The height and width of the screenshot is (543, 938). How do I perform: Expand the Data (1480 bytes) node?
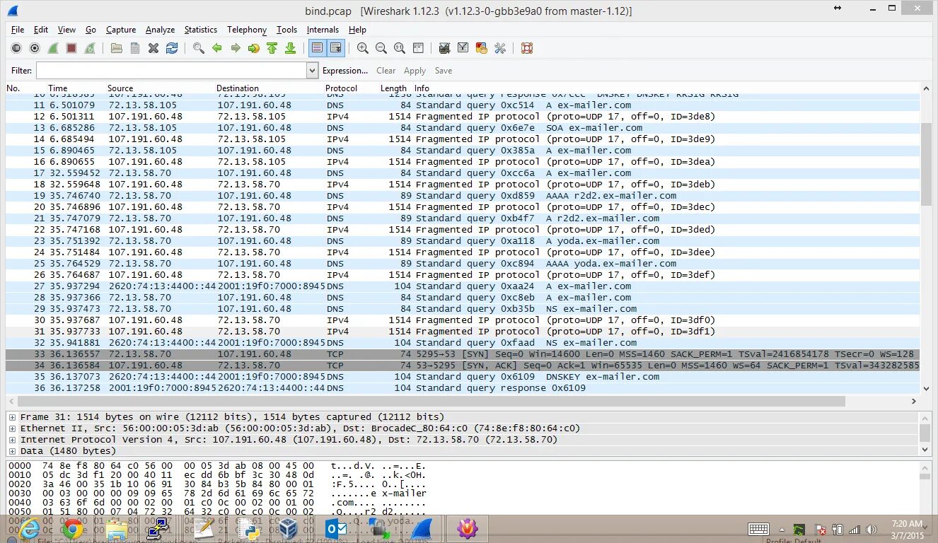click(12, 451)
